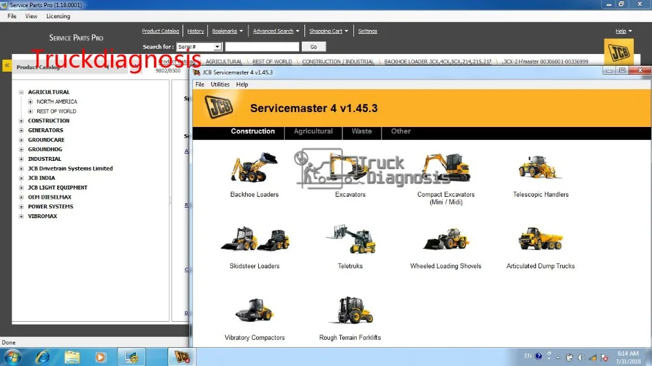Expand the JCB INDIA tree node

click(x=22, y=178)
